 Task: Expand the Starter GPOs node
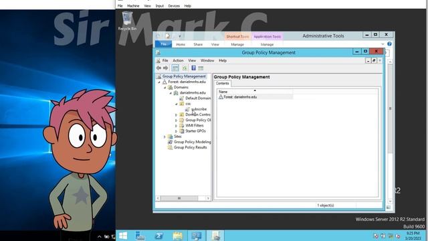click(x=177, y=131)
